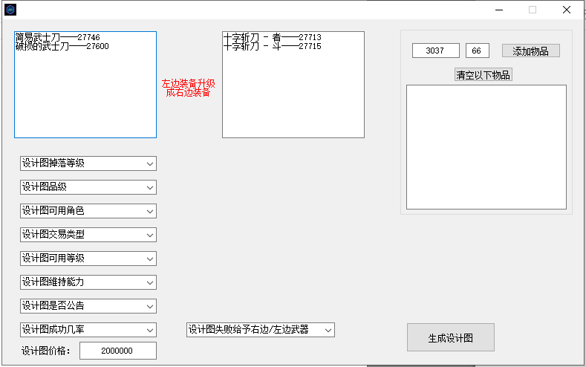Expand the 设计图交易类型 dropdown
This screenshot has height=367, width=586.
coord(88,235)
